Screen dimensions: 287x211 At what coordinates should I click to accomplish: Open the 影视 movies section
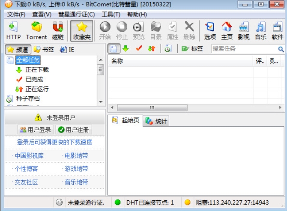(244, 31)
